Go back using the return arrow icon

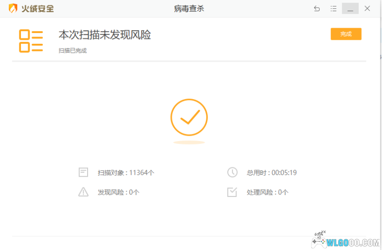pos(317,9)
